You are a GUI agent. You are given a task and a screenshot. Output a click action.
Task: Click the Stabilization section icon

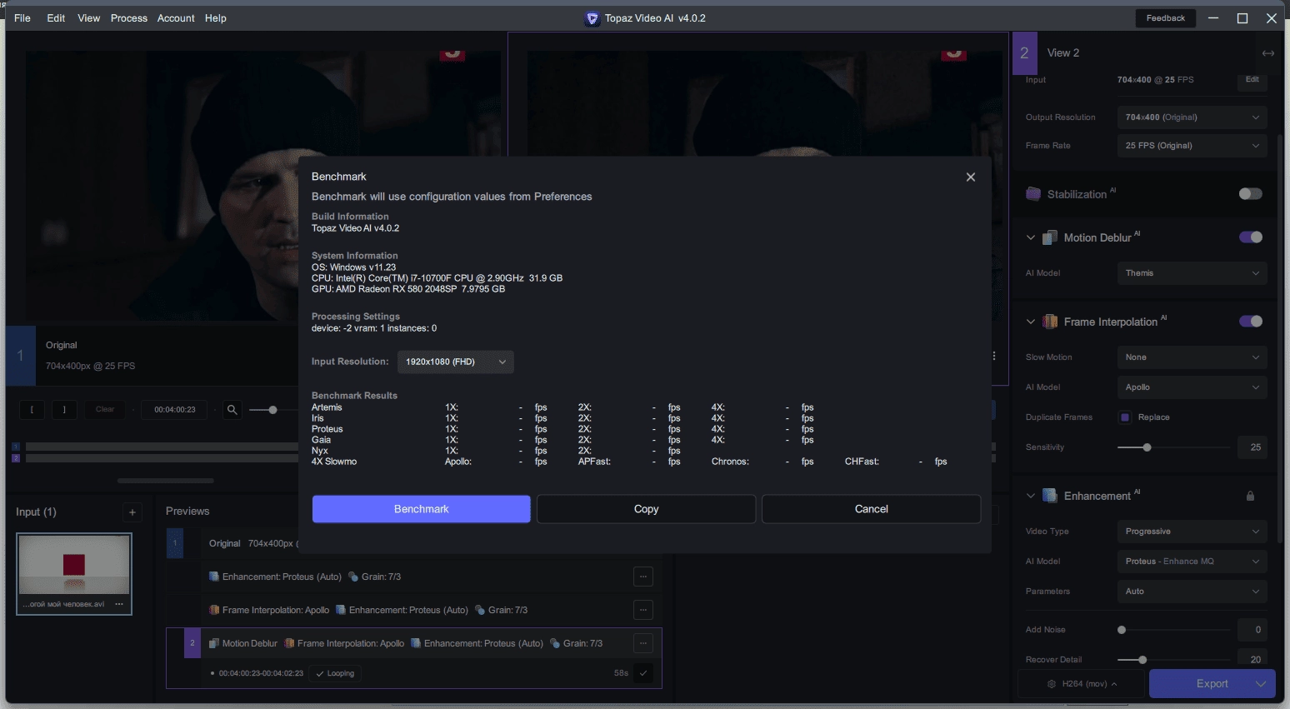pos(1033,194)
